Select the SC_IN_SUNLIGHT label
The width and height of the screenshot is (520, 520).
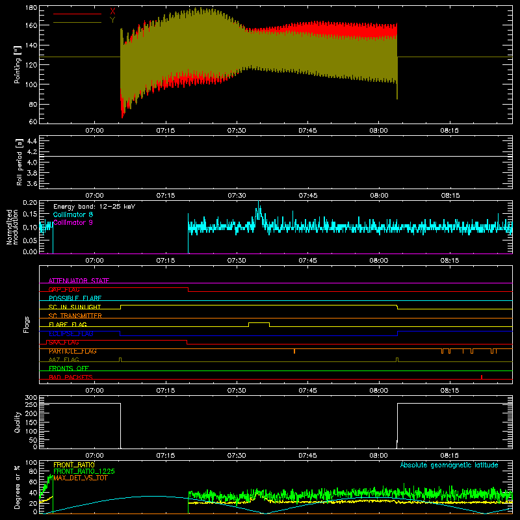(75, 307)
